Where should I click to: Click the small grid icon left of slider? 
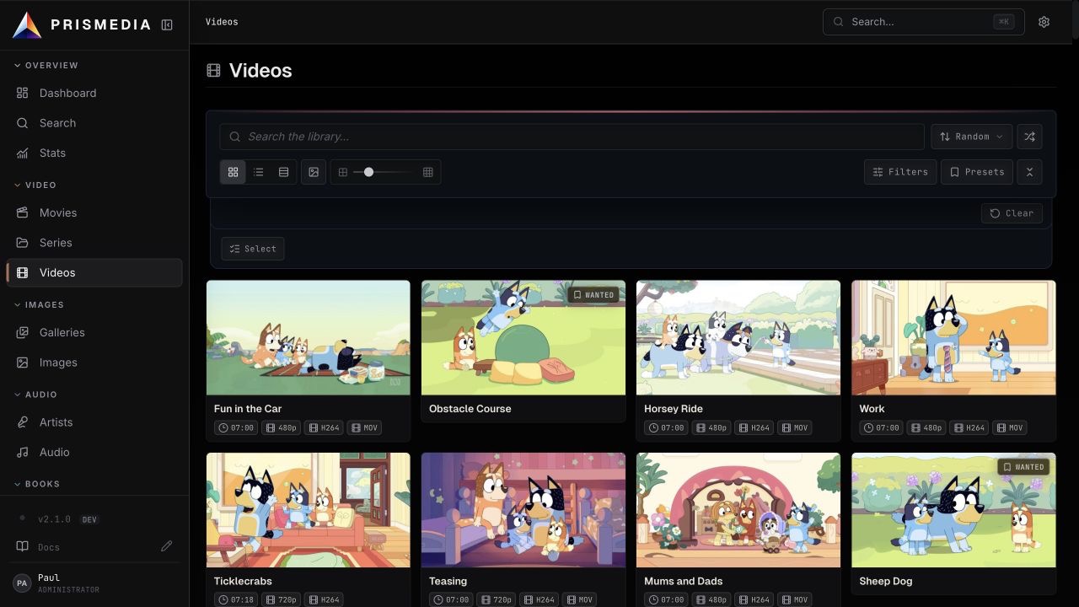[343, 172]
